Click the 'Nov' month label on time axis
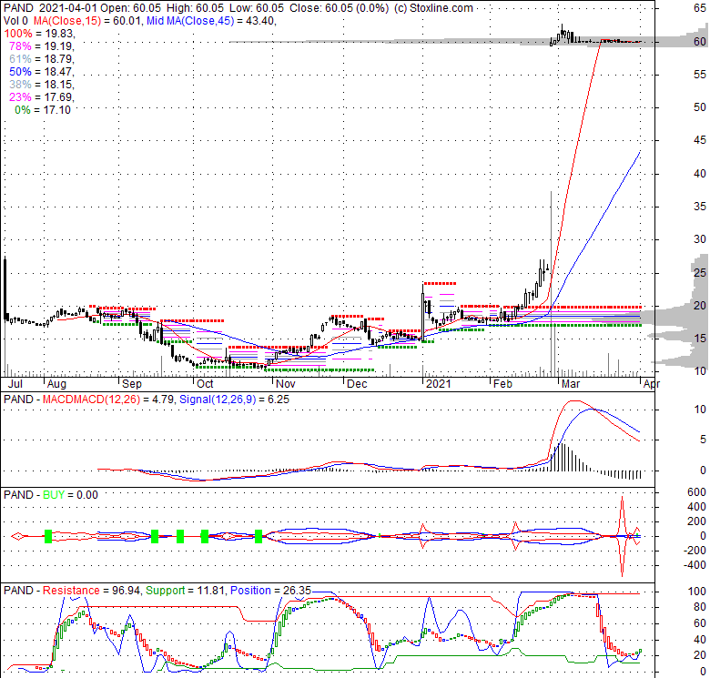This screenshot has width=710, height=678. [286, 384]
